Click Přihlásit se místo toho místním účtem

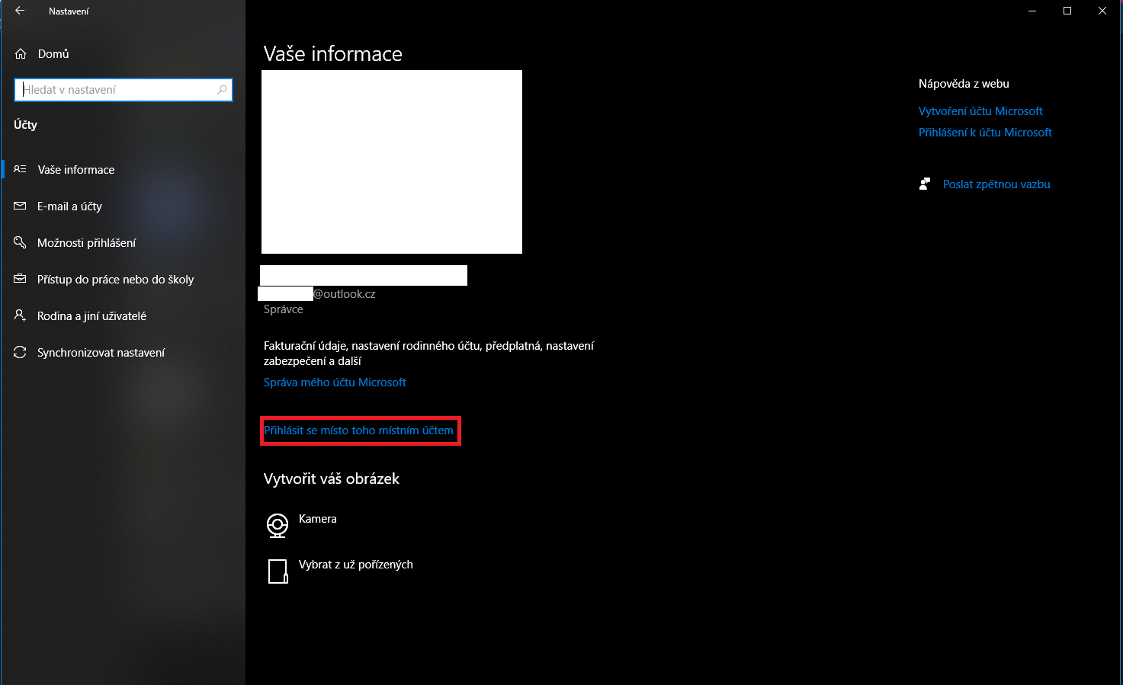point(358,431)
